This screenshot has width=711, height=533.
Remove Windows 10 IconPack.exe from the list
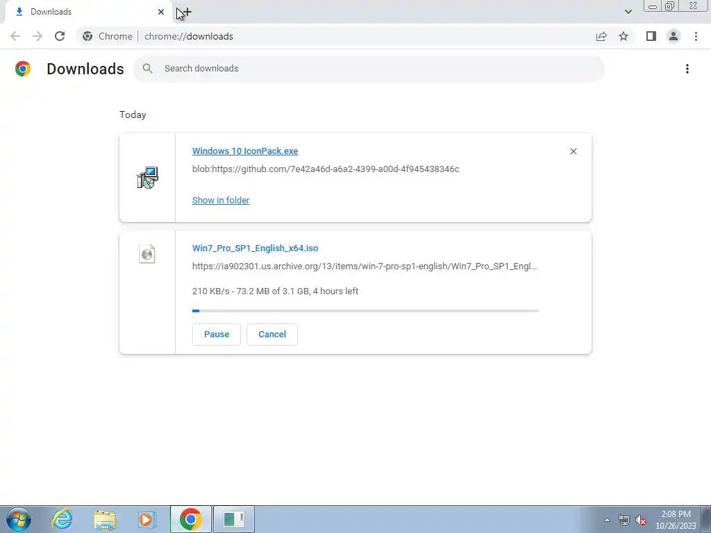click(573, 151)
